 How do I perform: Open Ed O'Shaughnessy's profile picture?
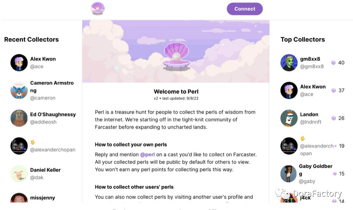[19, 118]
